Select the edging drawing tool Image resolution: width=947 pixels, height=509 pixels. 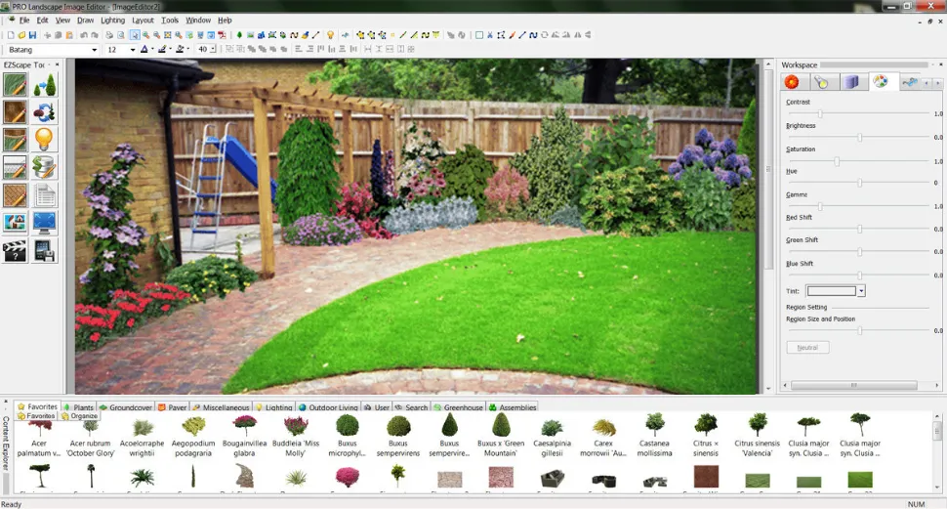point(15,140)
